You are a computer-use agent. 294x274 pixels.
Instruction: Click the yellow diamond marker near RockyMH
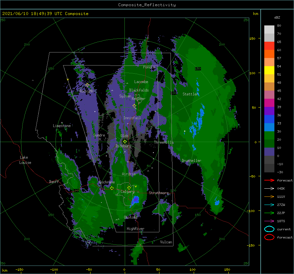click(x=87, y=85)
